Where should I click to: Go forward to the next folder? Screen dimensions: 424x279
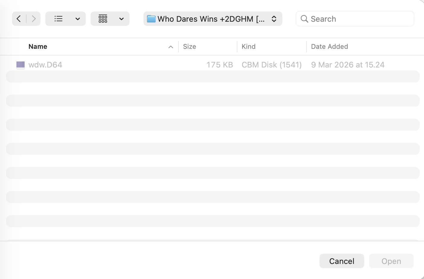pyautogui.click(x=34, y=19)
